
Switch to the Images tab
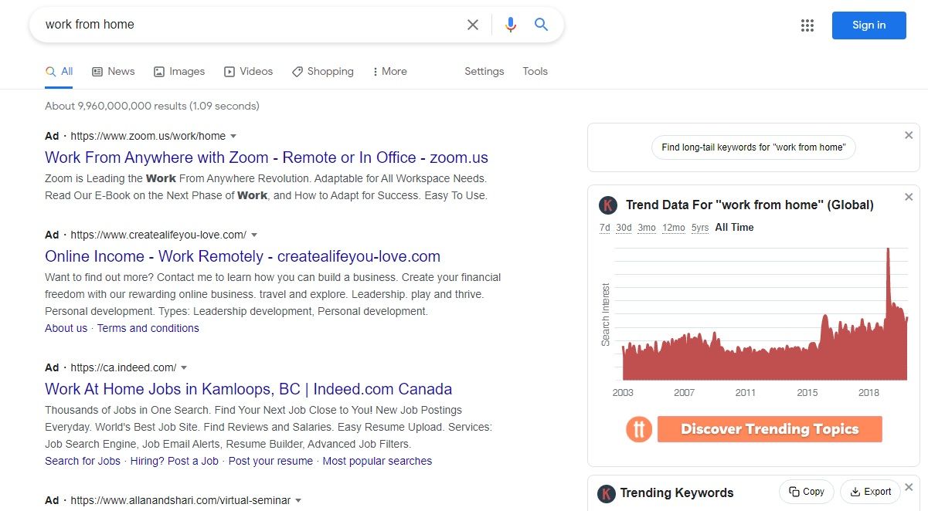click(179, 71)
